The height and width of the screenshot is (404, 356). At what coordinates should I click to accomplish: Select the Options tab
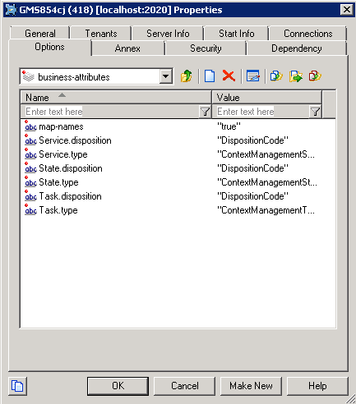point(49,47)
